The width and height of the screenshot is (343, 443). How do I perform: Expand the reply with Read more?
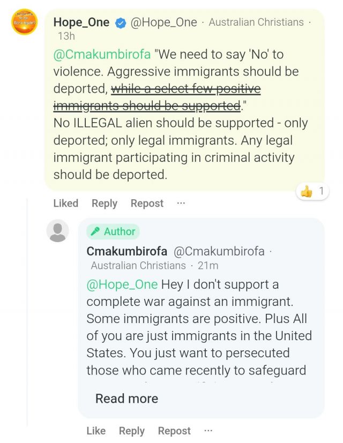[126, 399]
